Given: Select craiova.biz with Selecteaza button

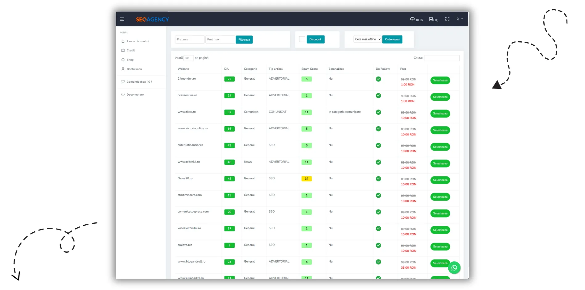Looking at the screenshot, I should pos(440,247).
